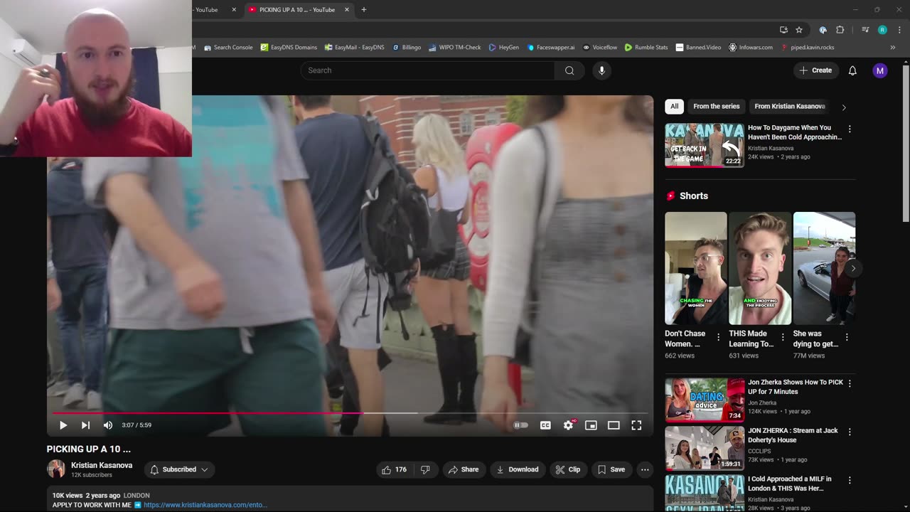The image size is (910, 512).
Task: Expand the Subscribed notification dropdown
Action: (179, 469)
